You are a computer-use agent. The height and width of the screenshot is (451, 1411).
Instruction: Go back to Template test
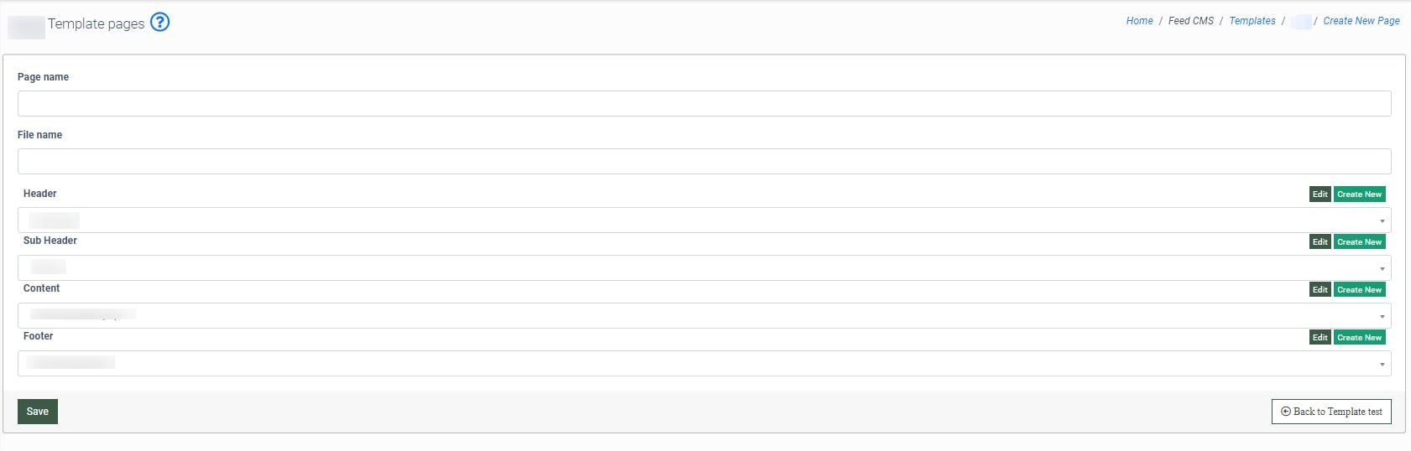pyautogui.click(x=1331, y=412)
